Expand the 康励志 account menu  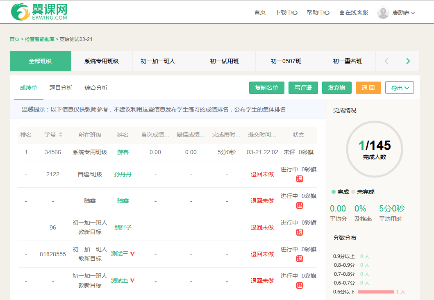(404, 13)
